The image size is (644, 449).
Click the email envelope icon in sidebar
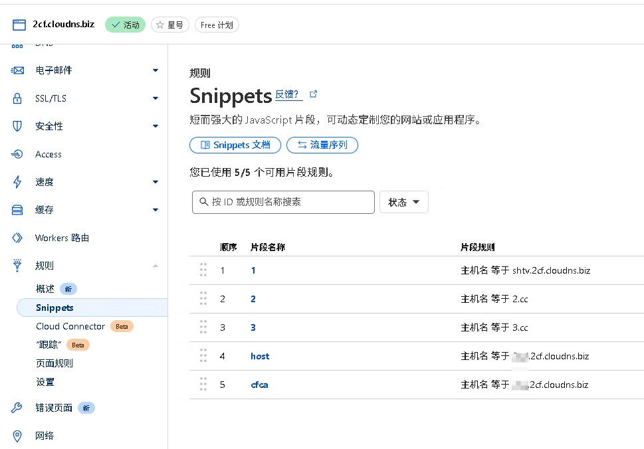[18, 70]
